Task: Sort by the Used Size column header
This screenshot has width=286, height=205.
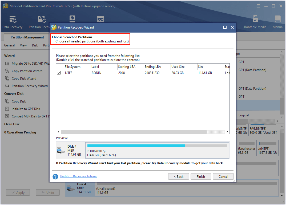Action: 184,67
